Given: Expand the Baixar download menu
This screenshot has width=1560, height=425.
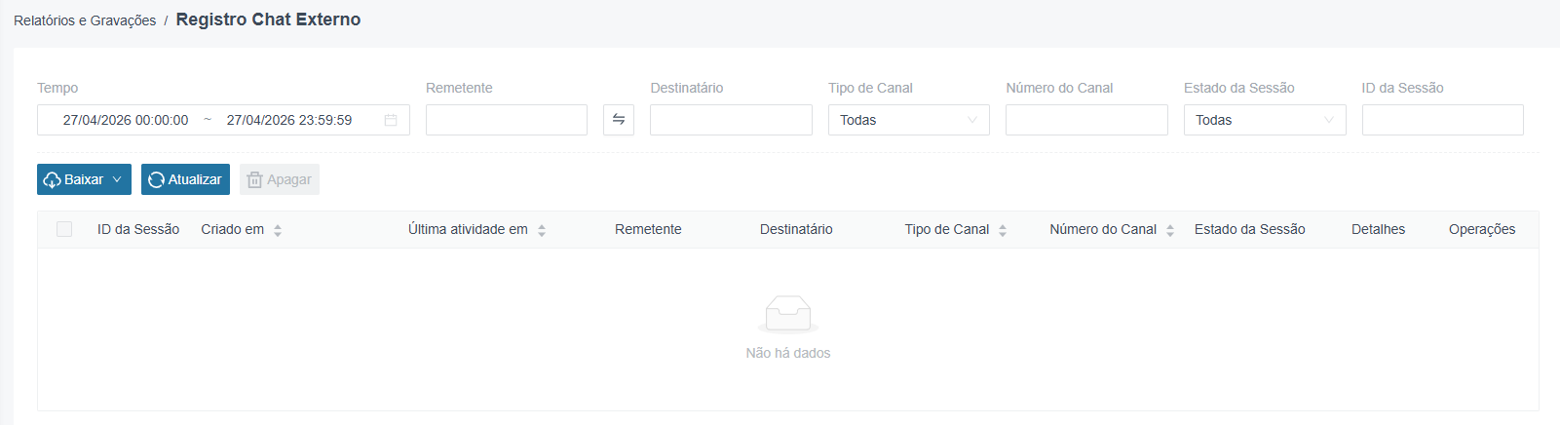Looking at the screenshot, I should point(84,179).
